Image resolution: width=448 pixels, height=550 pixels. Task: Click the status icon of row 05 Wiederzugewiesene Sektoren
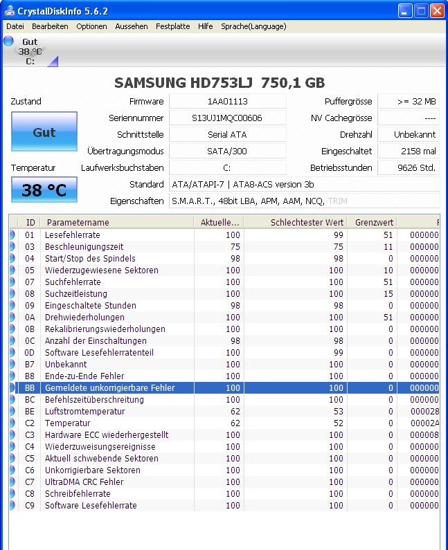(12, 270)
